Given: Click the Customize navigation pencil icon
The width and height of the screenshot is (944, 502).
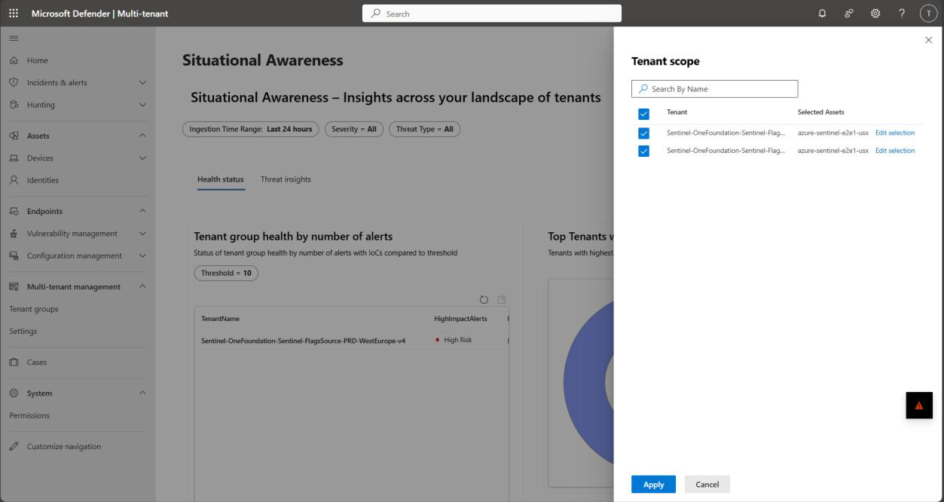Looking at the screenshot, I should coord(14,446).
